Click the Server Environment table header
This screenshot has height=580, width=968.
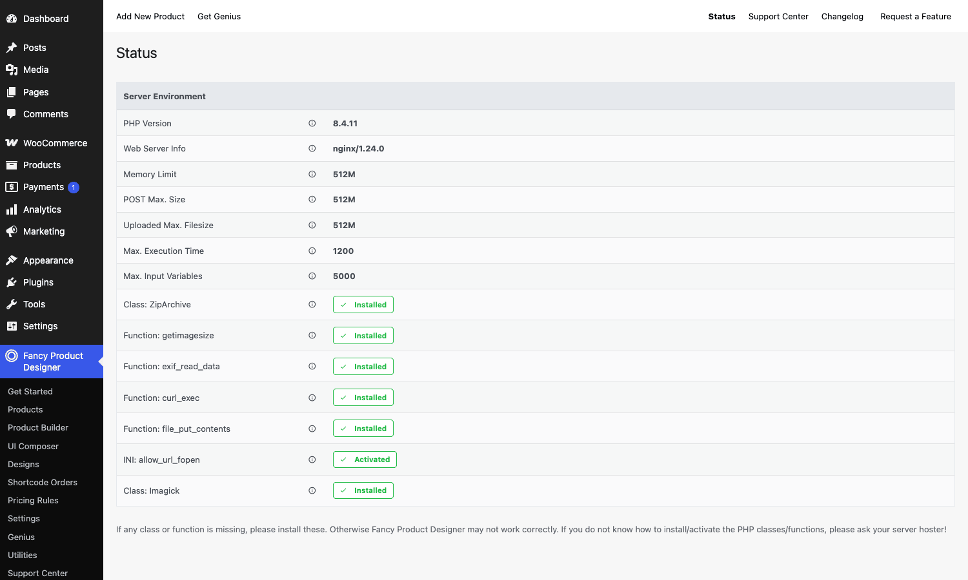pos(535,96)
